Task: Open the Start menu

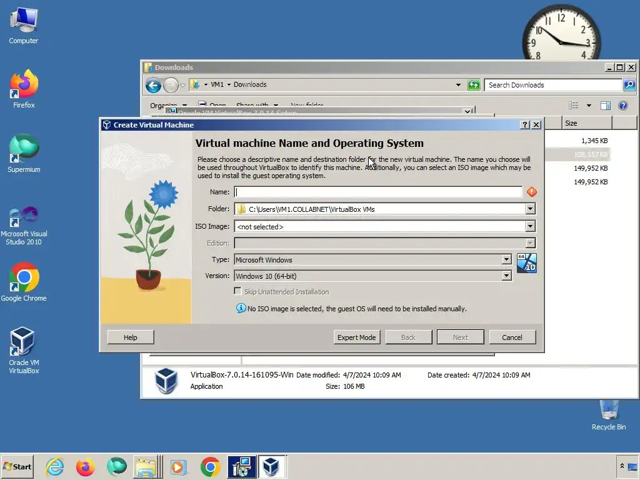Action: (x=17, y=466)
